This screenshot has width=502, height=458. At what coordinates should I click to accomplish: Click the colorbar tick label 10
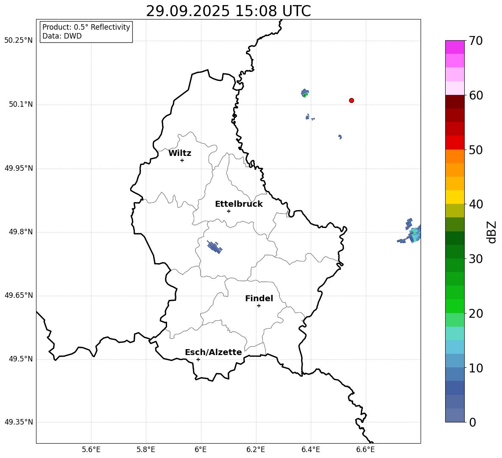click(476, 368)
